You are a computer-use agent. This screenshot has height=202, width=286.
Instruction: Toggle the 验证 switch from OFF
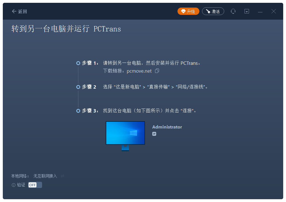click(x=35, y=185)
